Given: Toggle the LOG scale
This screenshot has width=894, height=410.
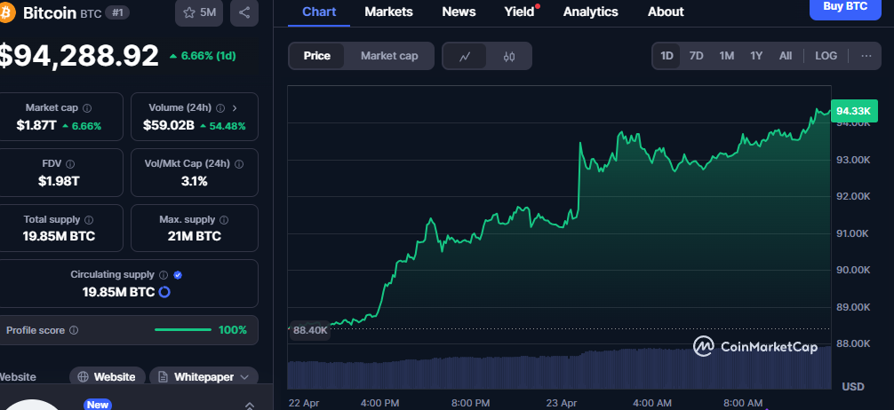Looking at the screenshot, I should pyautogui.click(x=826, y=56).
